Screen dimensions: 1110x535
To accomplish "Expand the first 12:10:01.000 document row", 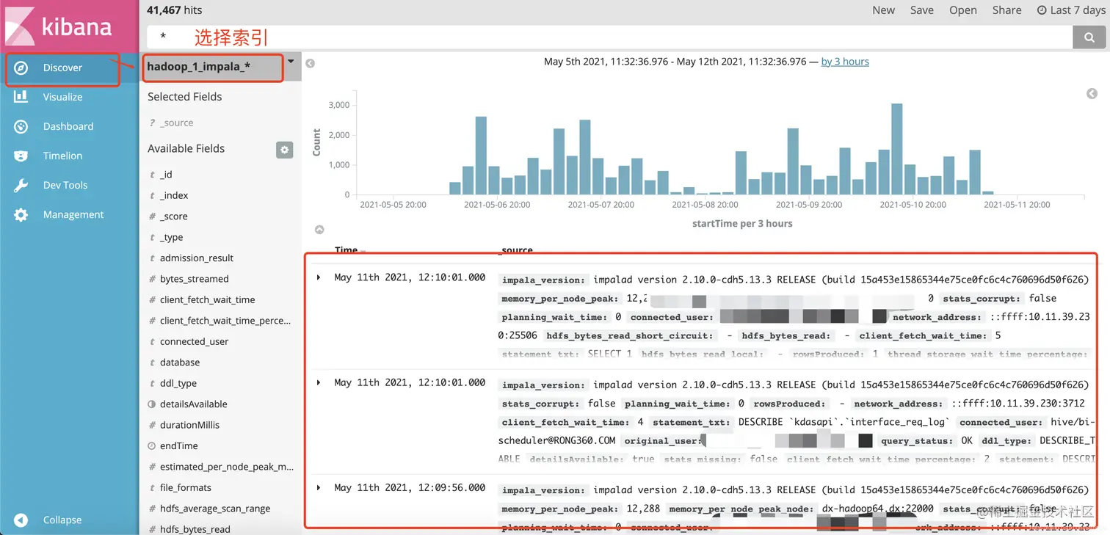I will point(319,277).
